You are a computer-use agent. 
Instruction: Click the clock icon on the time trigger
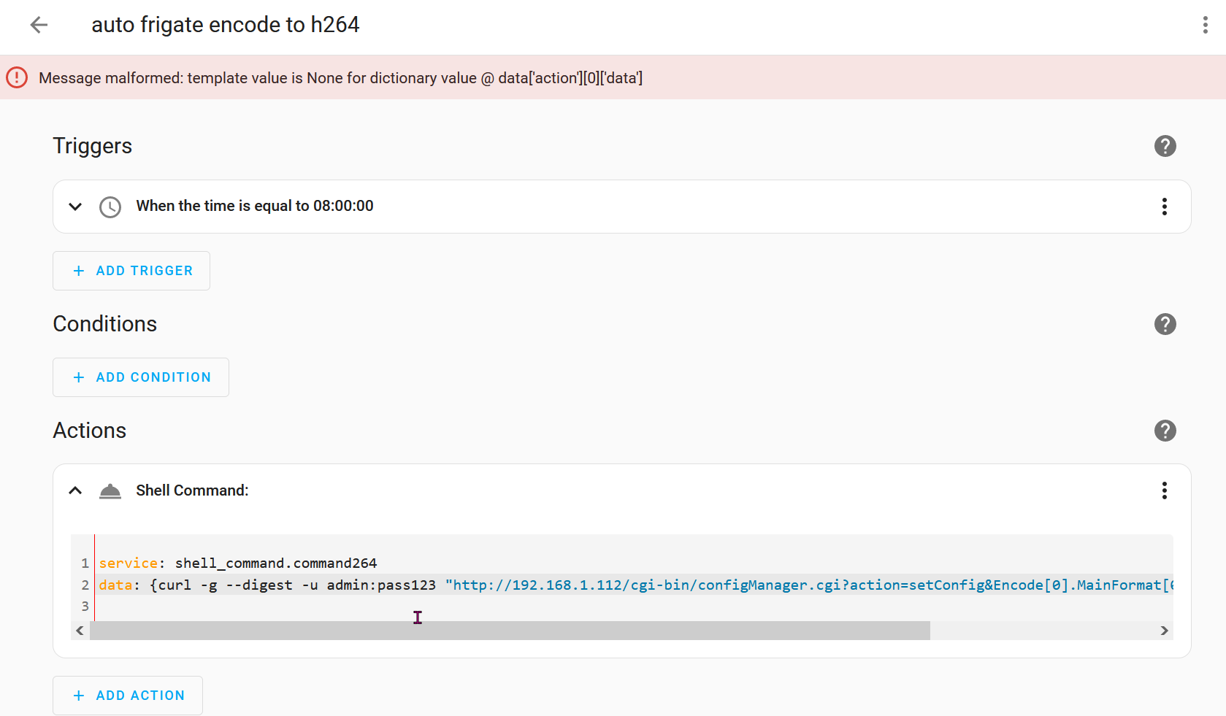pos(110,207)
